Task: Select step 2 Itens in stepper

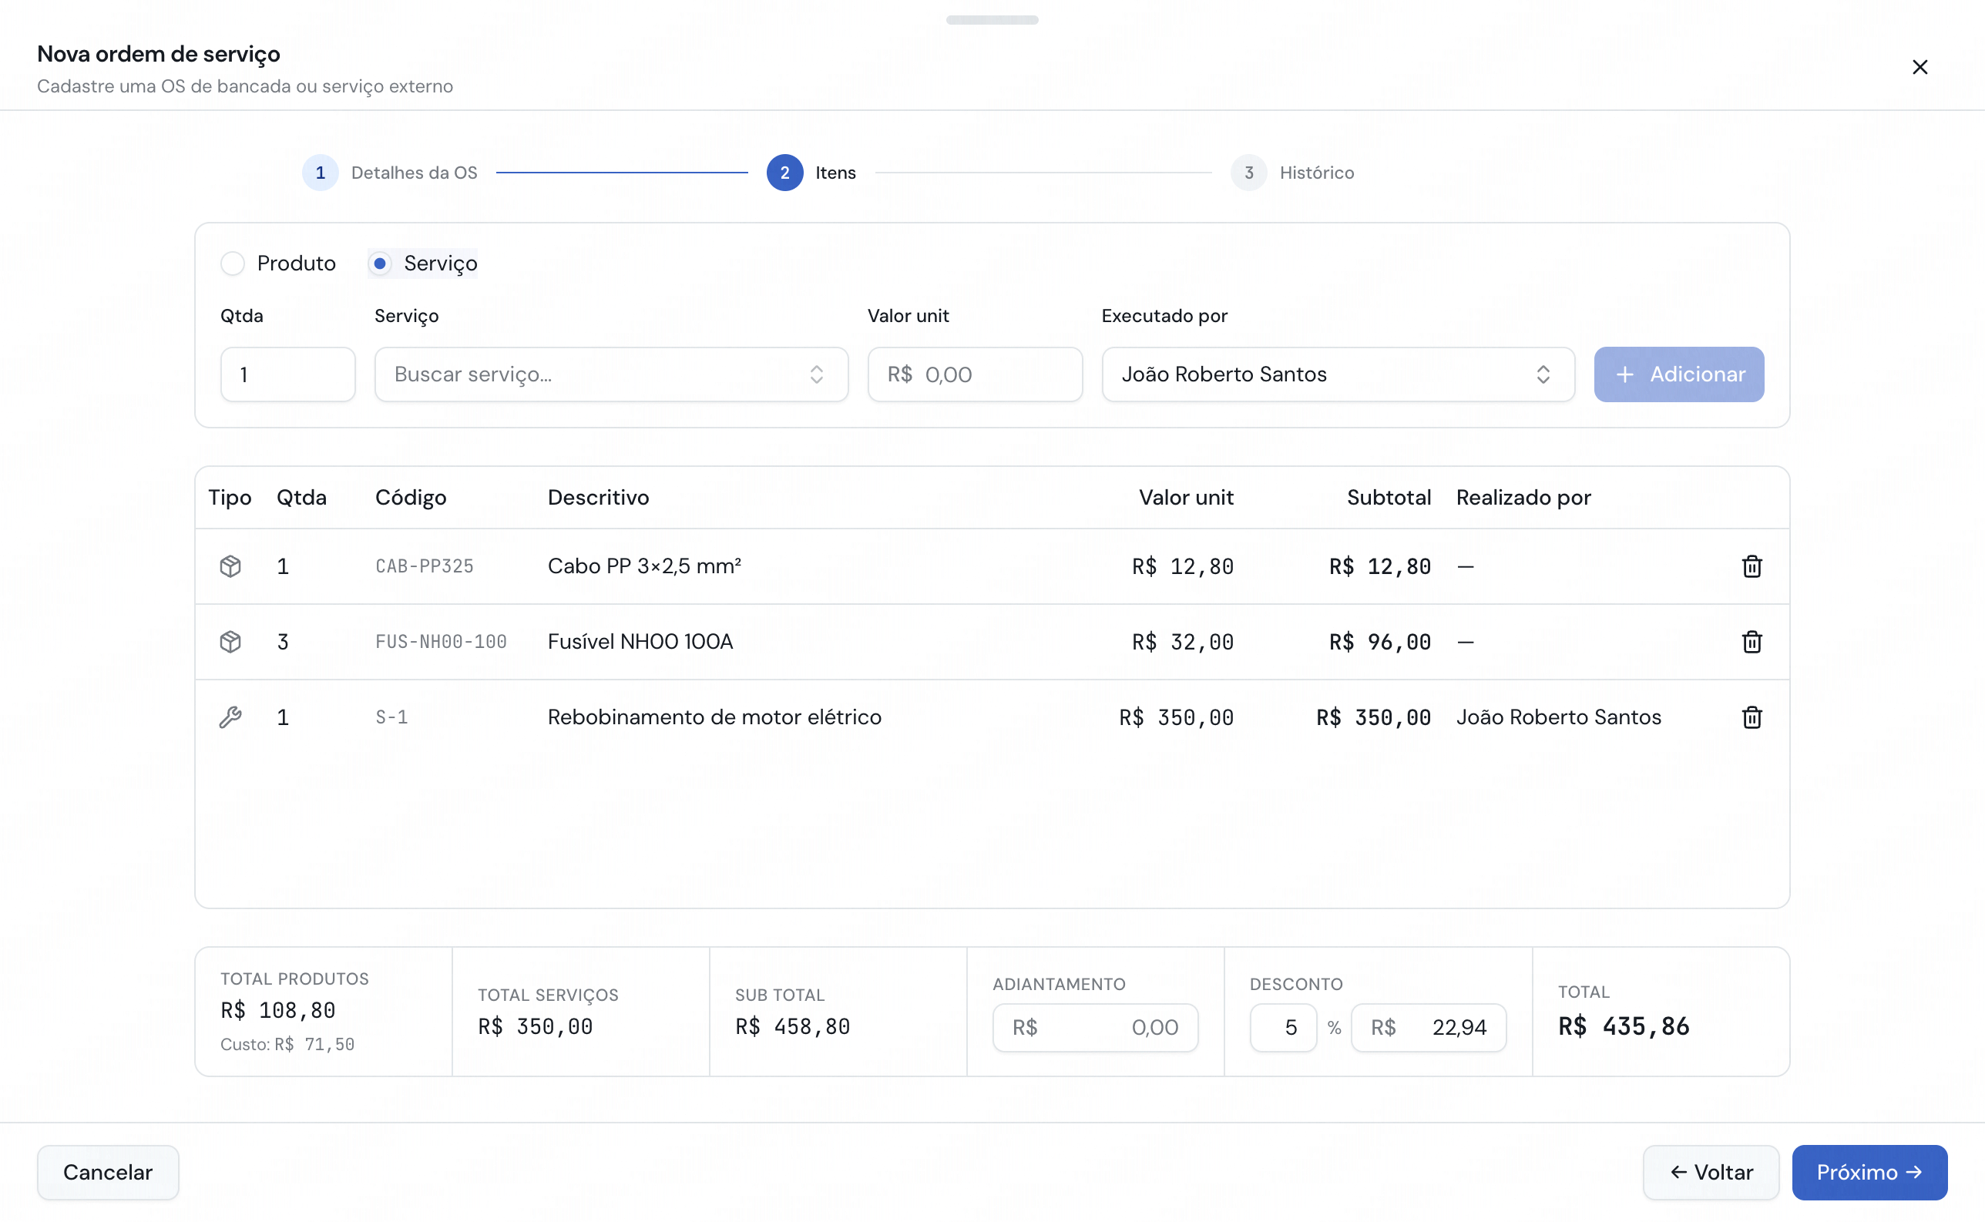Action: [x=811, y=173]
